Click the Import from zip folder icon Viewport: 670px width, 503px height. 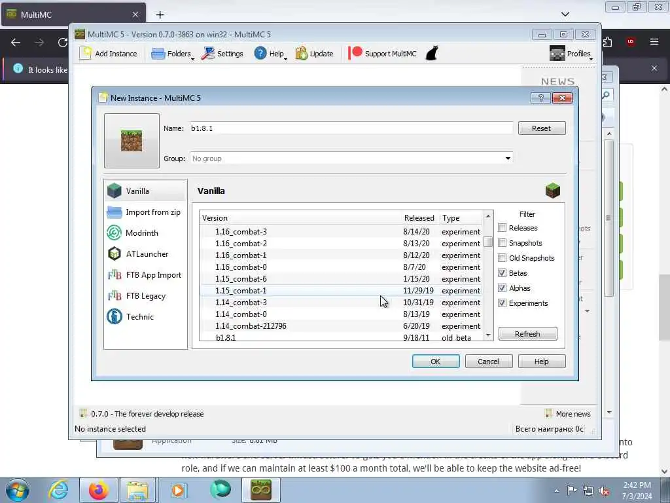click(x=115, y=212)
